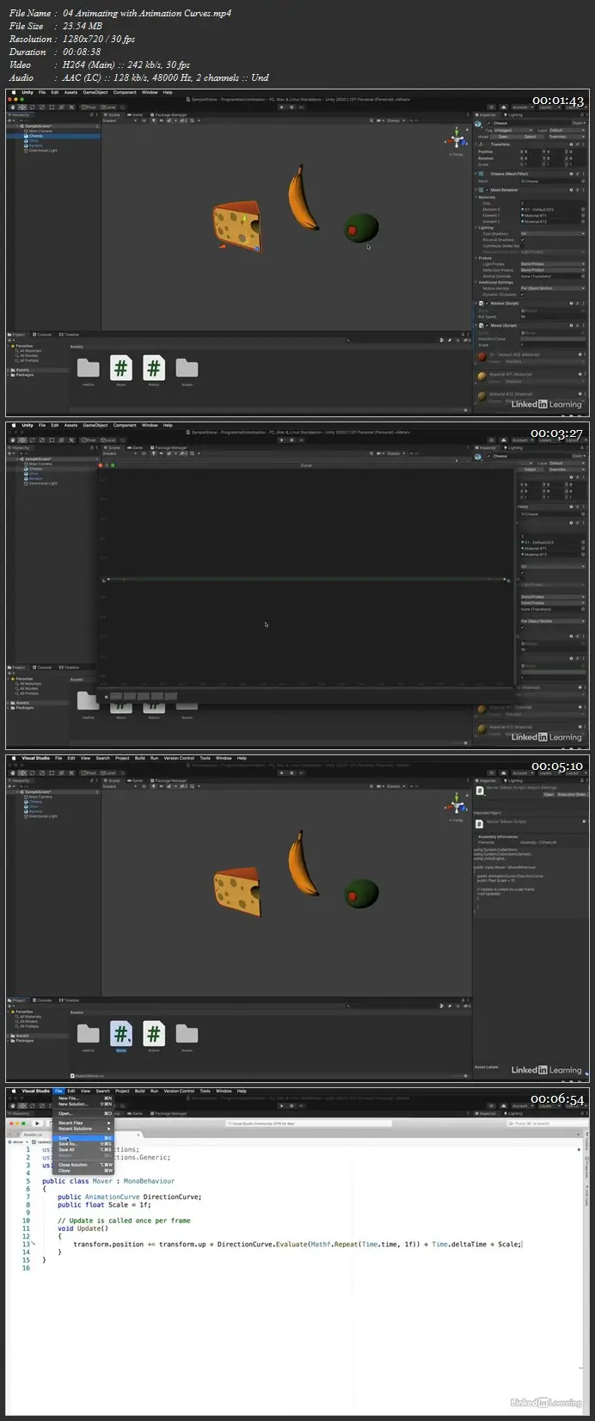
Task: Click the scene orientation gizmo in 00:01:43 frame
Action: tap(457, 139)
